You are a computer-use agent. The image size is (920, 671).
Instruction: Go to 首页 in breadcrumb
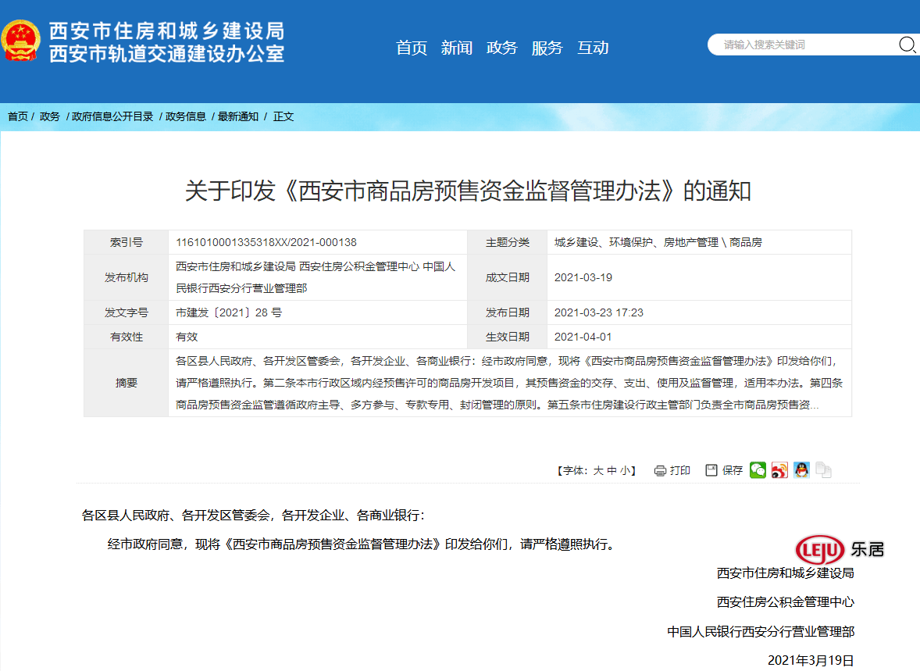(x=18, y=116)
